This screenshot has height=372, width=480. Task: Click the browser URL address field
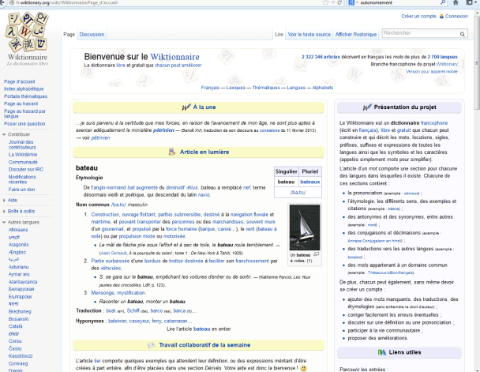pyautogui.click(x=165, y=2)
